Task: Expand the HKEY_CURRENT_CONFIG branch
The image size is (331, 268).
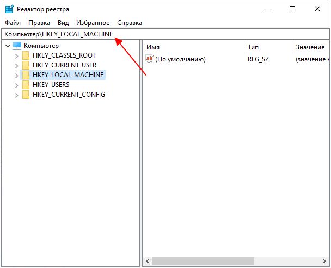Action: coord(17,95)
